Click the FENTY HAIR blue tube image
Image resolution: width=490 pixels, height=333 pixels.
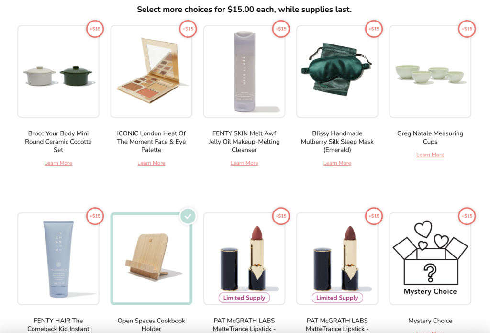click(x=58, y=258)
